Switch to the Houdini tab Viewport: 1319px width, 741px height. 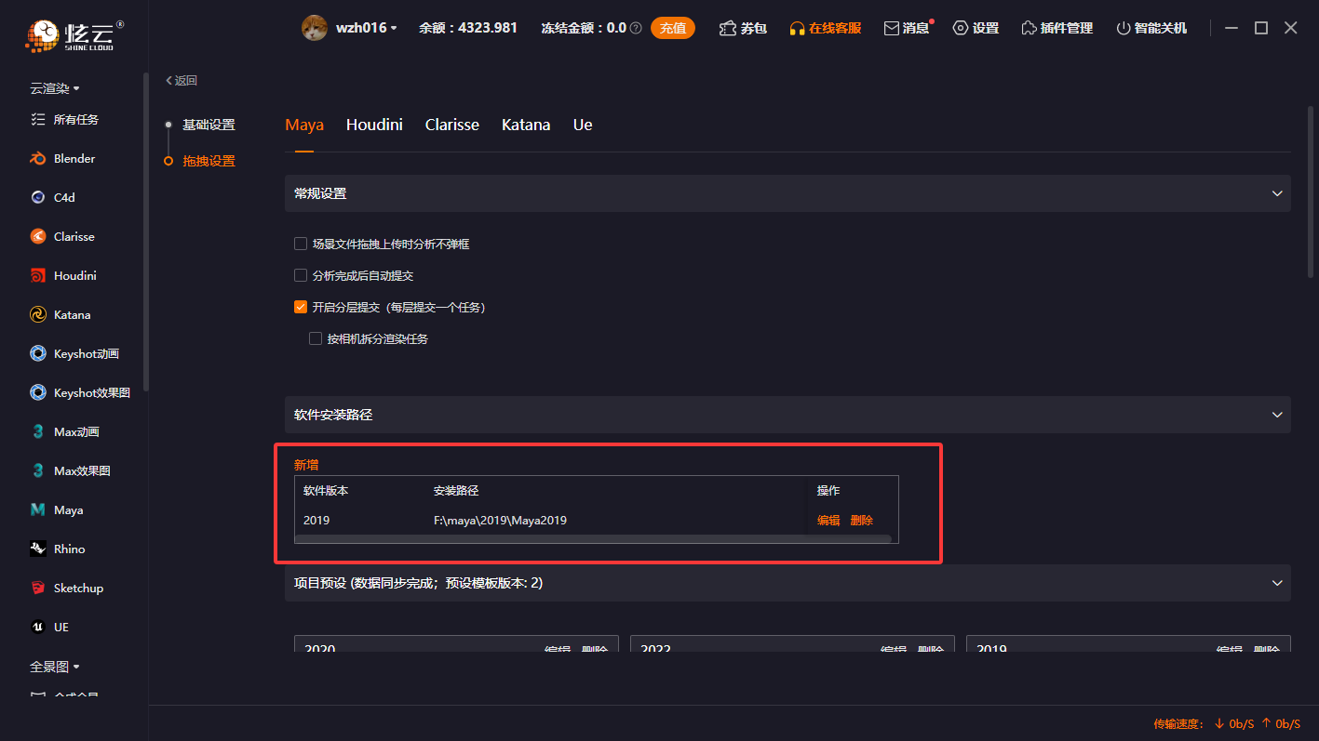click(x=374, y=125)
